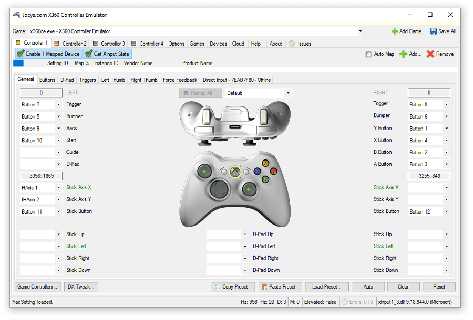Open the Force Feedback sub-tab
This screenshot has height=320, width=473.
click(x=180, y=80)
